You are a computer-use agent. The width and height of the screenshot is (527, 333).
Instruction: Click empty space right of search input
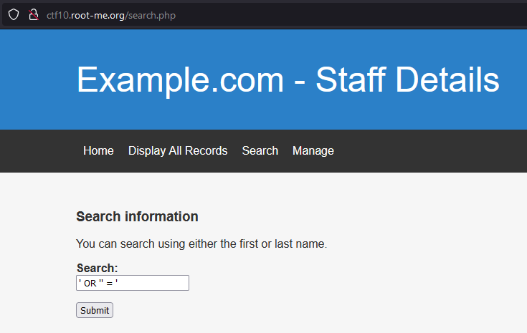point(323,283)
